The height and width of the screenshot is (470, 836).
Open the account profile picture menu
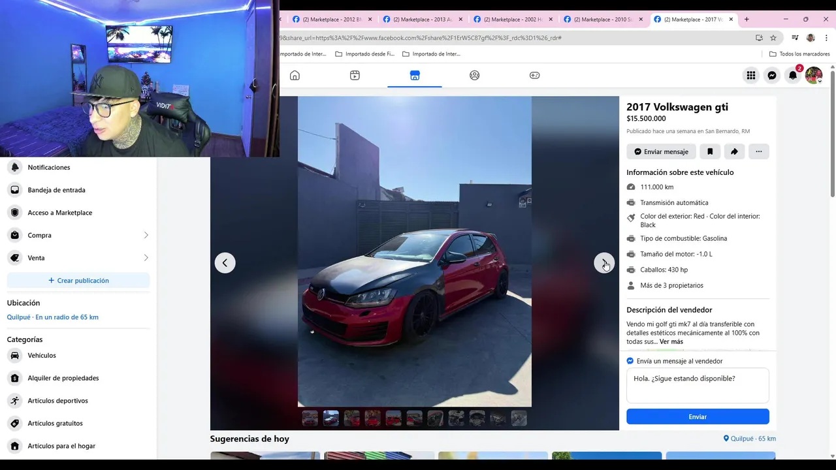click(x=814, y=75)
